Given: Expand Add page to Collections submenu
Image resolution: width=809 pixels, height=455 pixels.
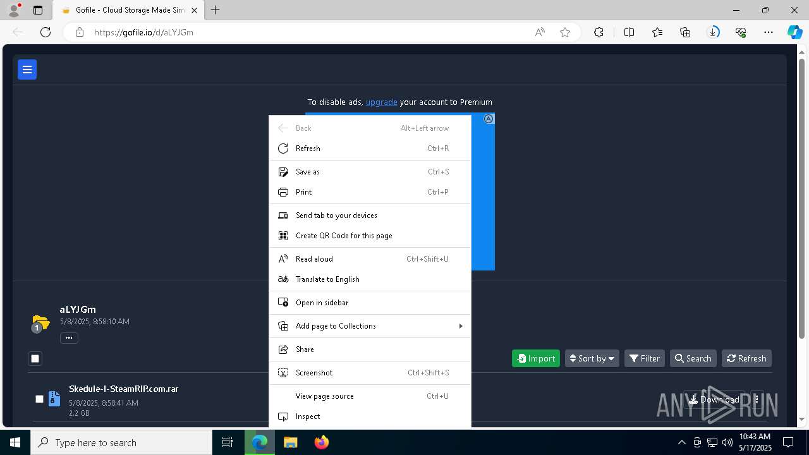Looking at the screenshot, I should click(x=370, y=326).
